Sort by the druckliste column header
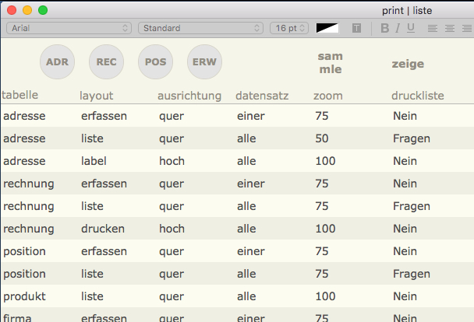Screen dimensions: 474x322 coord(417,96)
